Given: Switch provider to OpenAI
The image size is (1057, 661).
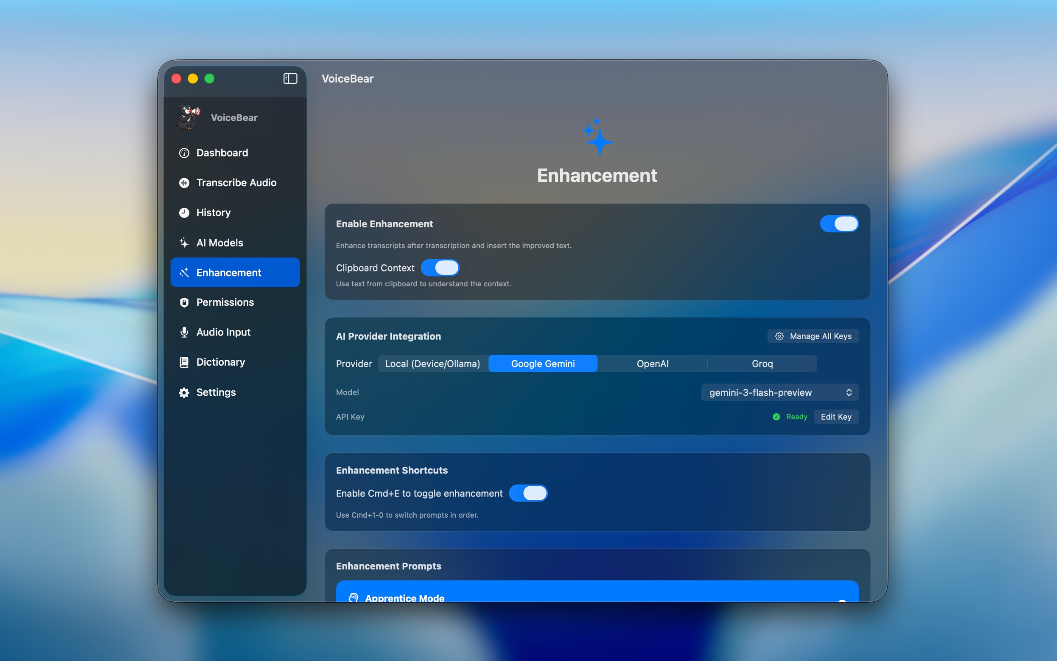Looking at the screenshot, I should [652, 364].
